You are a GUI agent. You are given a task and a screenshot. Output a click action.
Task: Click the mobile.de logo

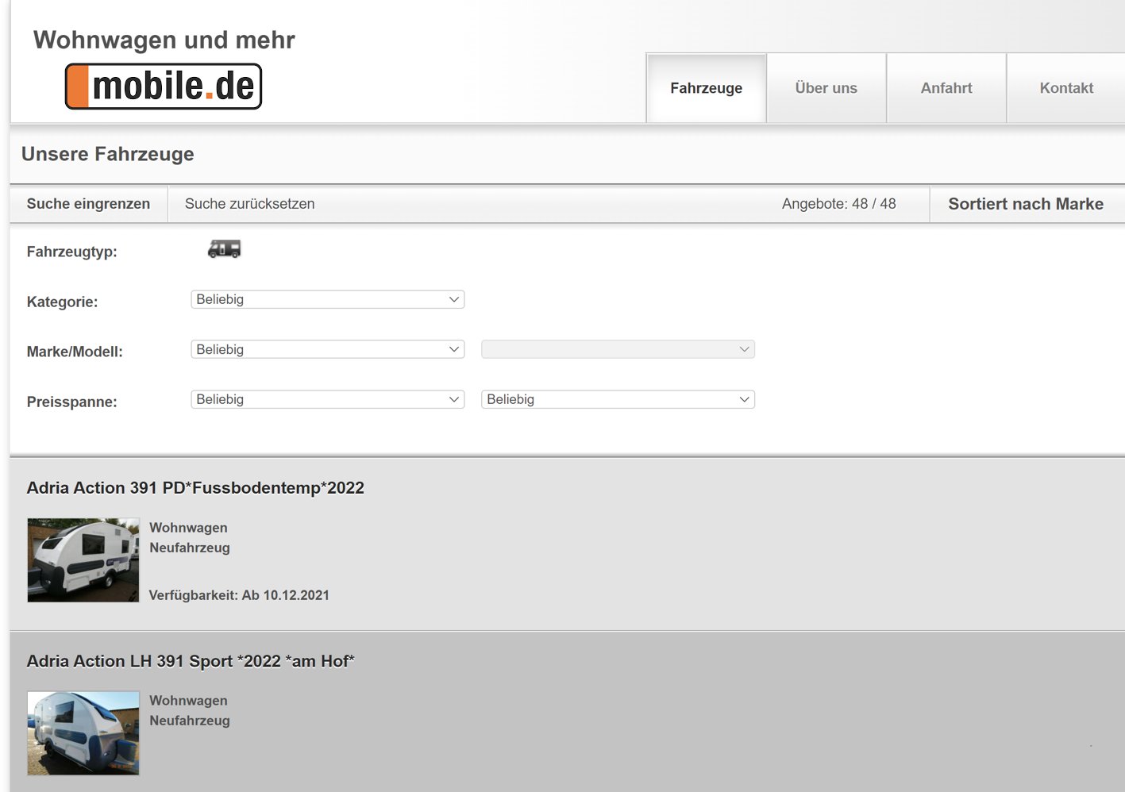[164, 86]
